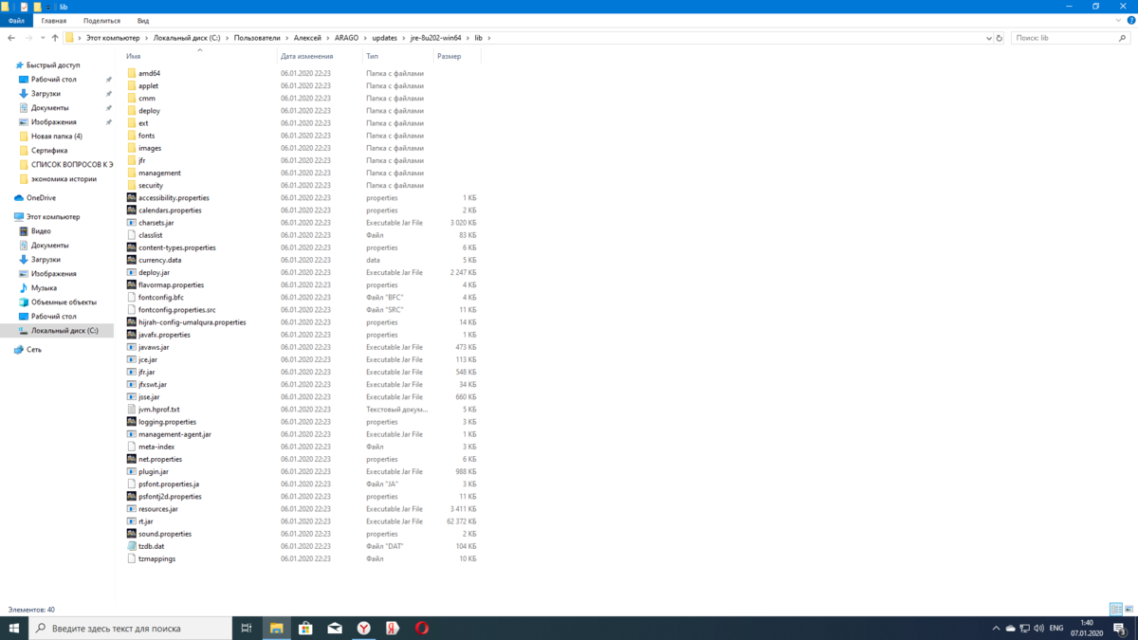
Task: Select the rt.jar file icon
Action: coord(132,521)
